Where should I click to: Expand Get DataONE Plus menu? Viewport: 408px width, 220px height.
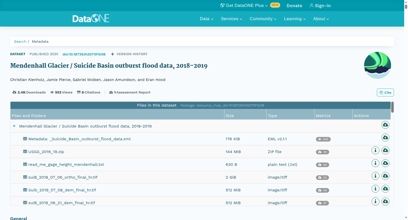[x=244, y=5]
